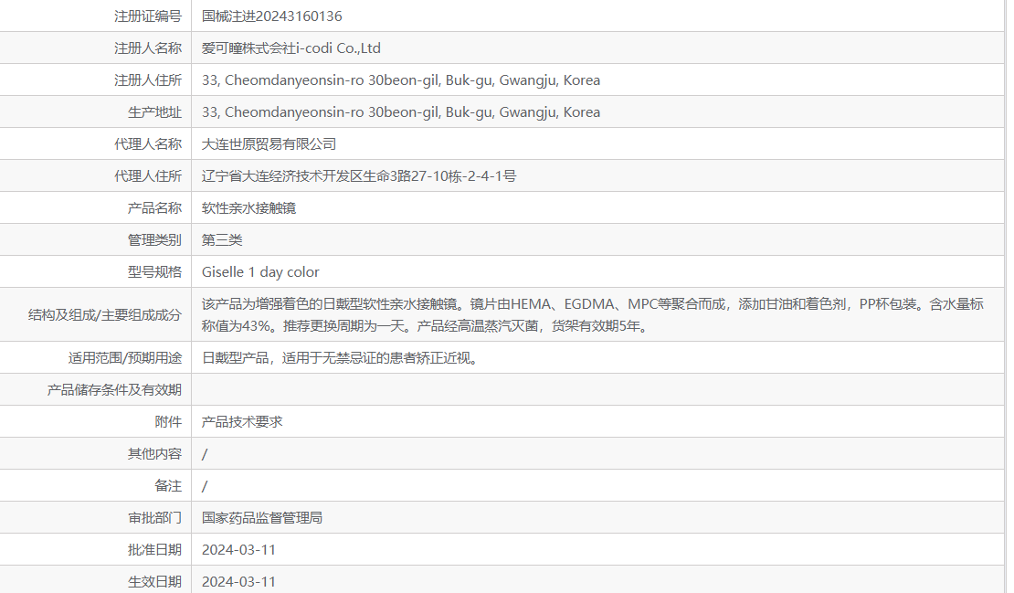Screen dimensions: 1014x593
Task: Select the 其他内容 slash value
Action: point(203,453)
